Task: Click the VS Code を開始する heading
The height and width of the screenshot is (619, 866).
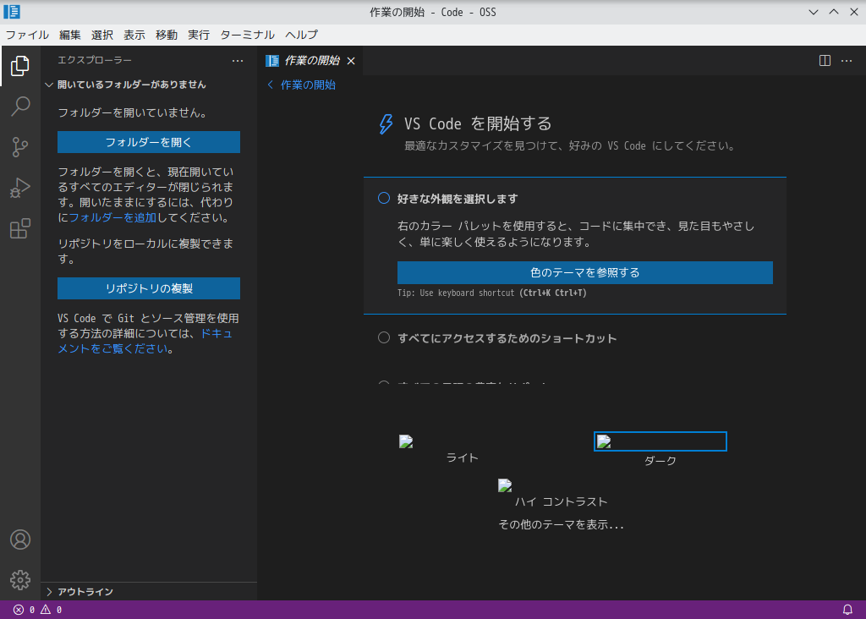Action: point(478,123)
